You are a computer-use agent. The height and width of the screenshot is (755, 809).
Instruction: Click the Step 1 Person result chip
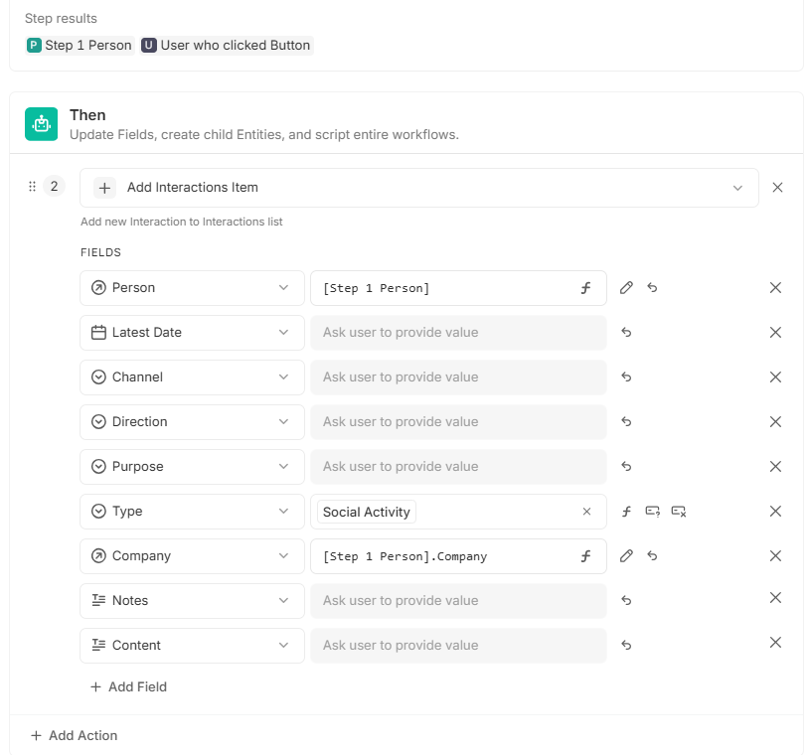[x=80, y=45]
